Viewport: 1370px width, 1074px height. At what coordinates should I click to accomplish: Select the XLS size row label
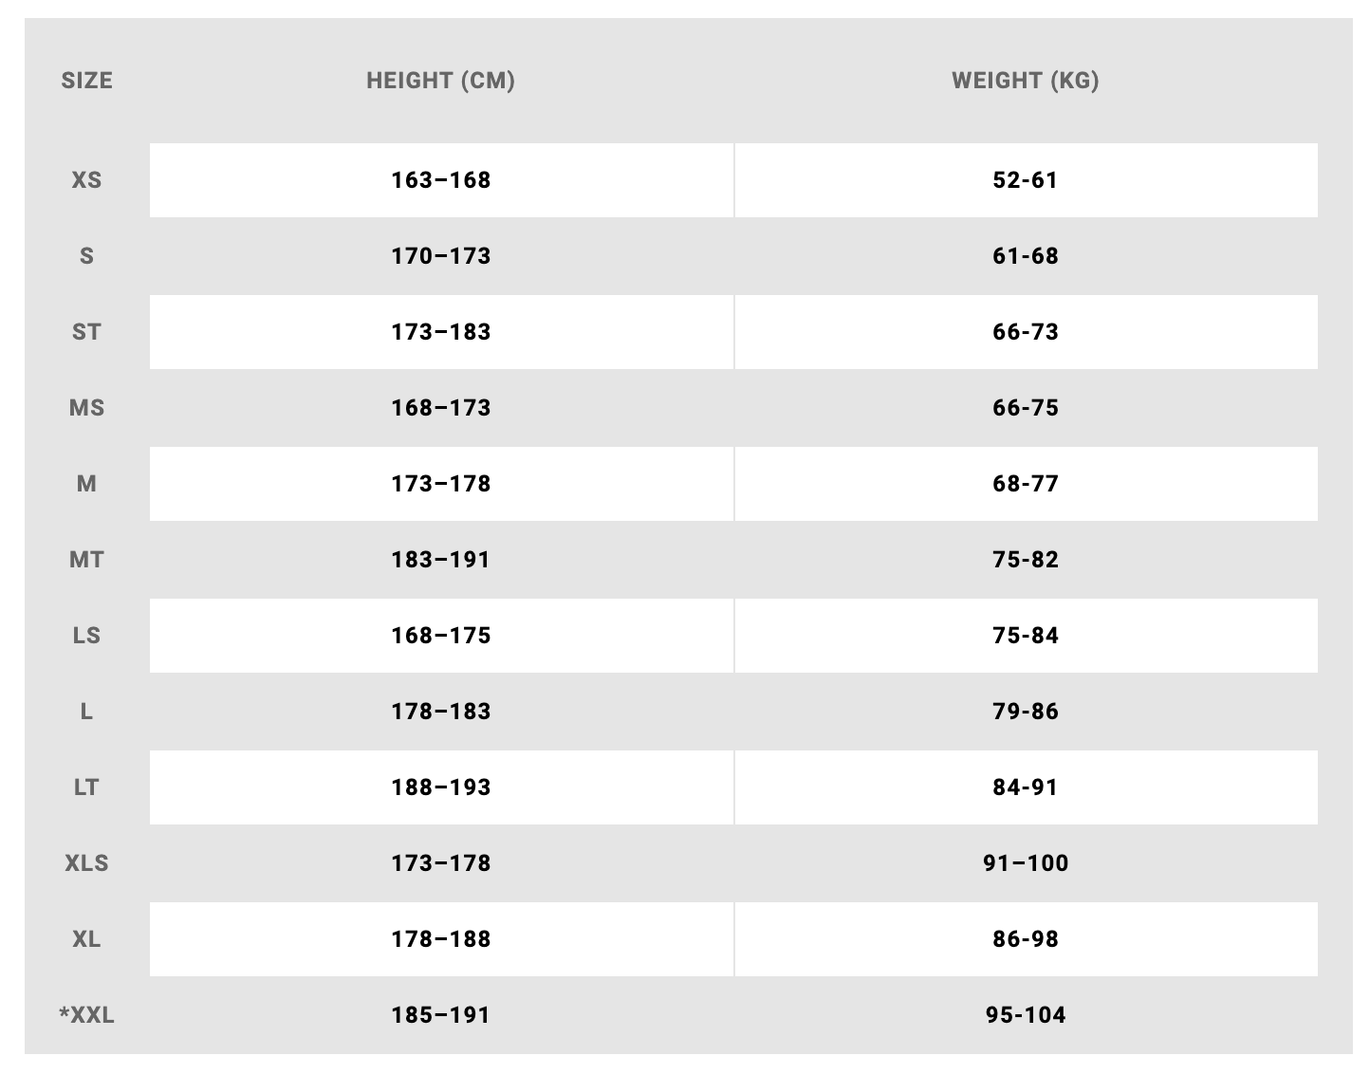coord(86,863)
